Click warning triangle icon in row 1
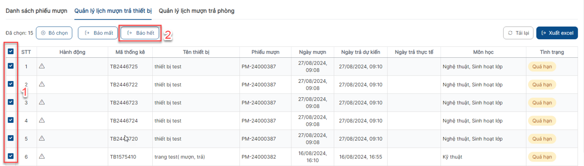 [x=42, y=66]
